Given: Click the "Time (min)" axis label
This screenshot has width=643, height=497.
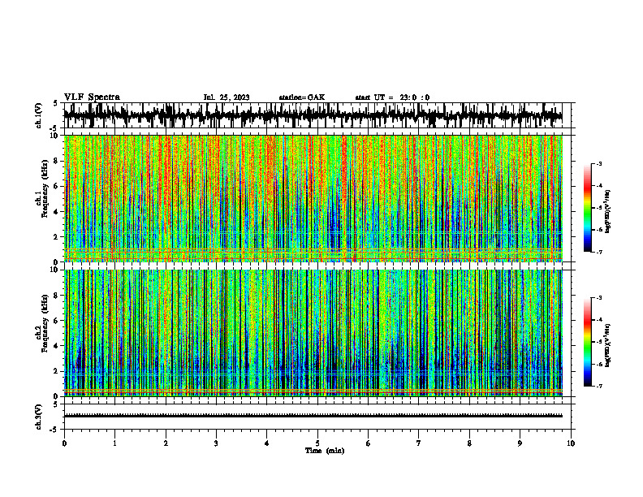Looking at the screenshot, I should coord(325,451).
